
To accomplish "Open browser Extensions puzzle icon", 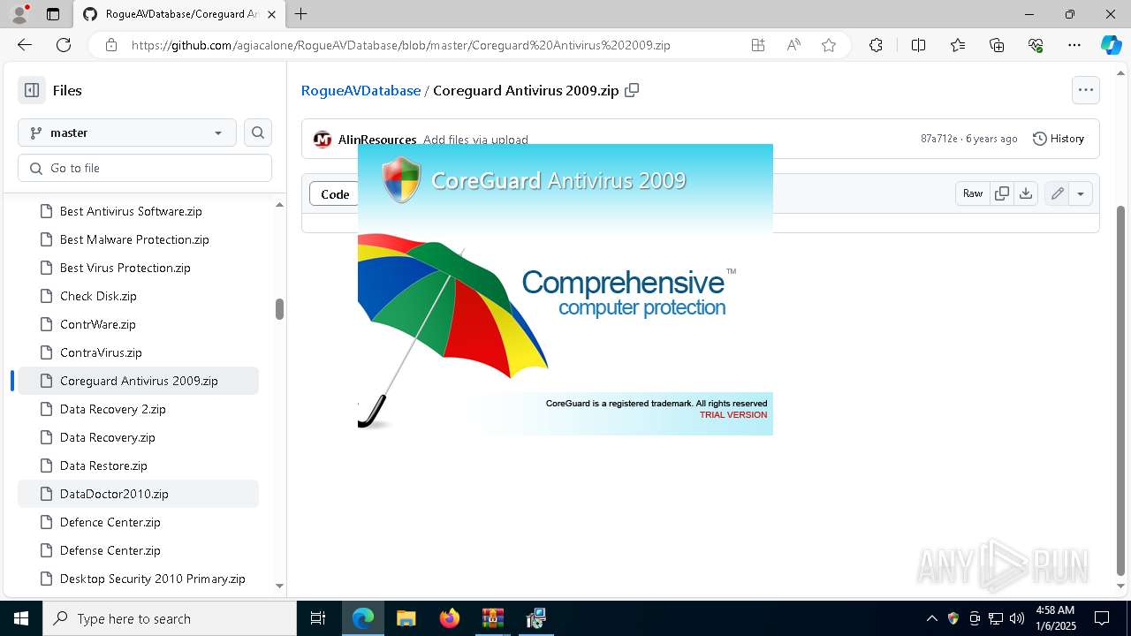I will tap(876, 45).
